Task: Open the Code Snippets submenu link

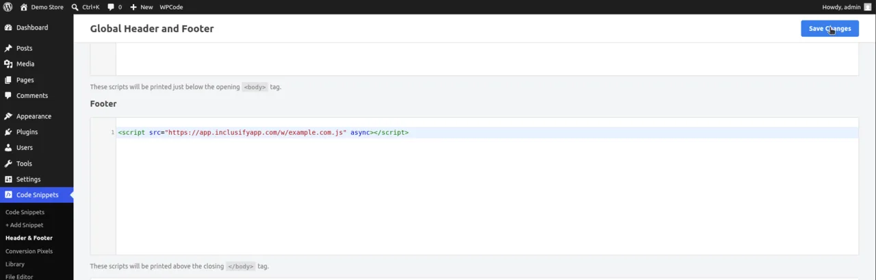Action: [x=25, y=212]
